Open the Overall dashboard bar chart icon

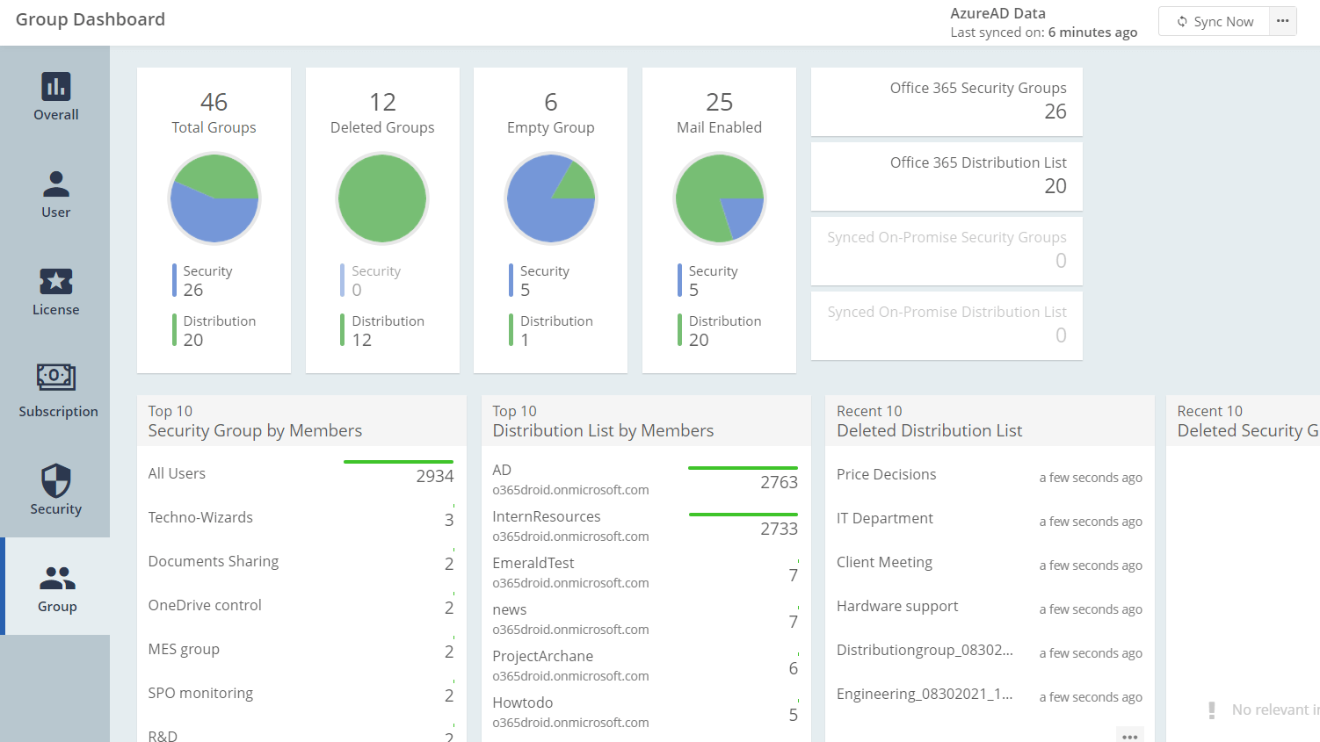coord(56,87)
